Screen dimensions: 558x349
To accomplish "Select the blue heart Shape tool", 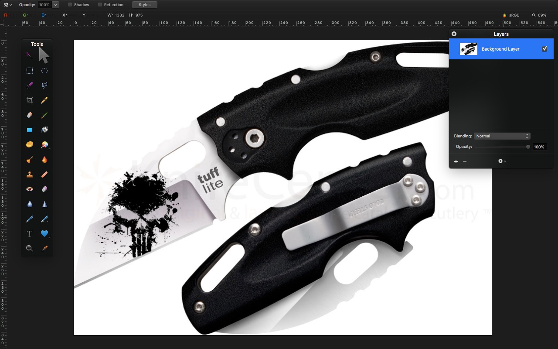I will point(44,234).
